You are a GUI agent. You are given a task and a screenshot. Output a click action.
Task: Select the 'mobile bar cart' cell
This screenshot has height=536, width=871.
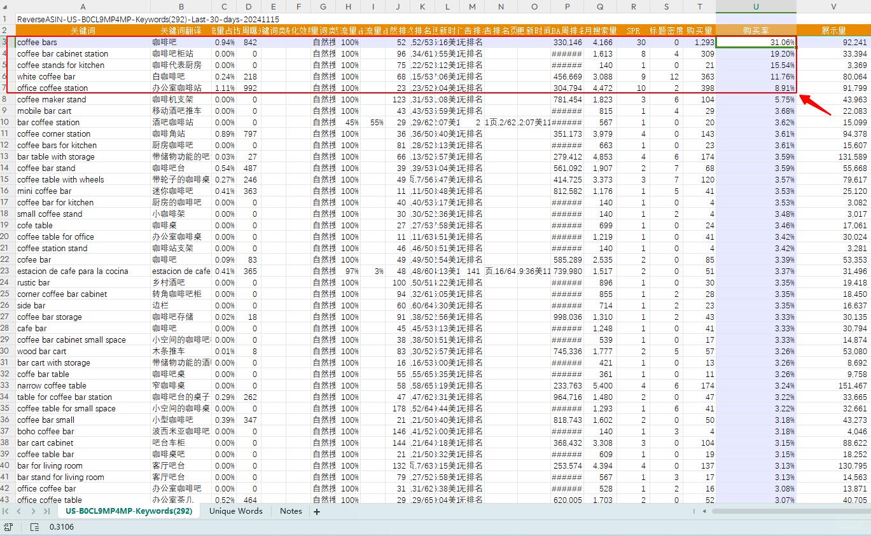pos(83,111)
